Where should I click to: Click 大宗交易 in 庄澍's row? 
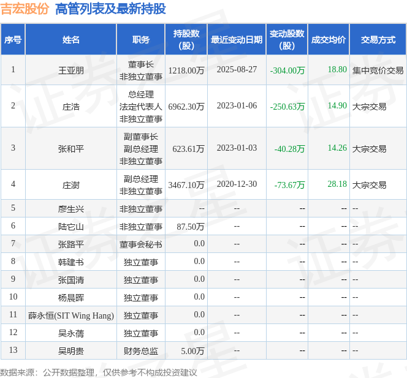tap(370, 185)
